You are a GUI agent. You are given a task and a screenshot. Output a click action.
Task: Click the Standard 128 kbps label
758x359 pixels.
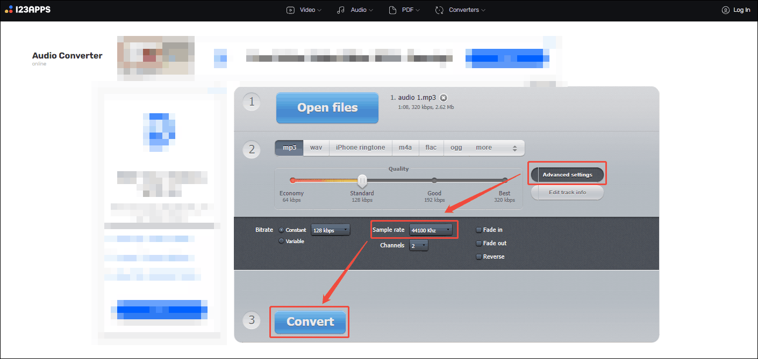click(362, 196)
